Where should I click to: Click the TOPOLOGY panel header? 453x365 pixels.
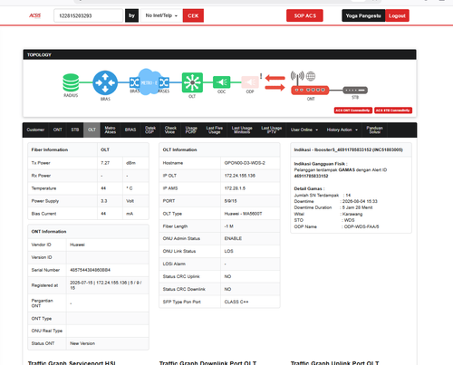[219, 54]
